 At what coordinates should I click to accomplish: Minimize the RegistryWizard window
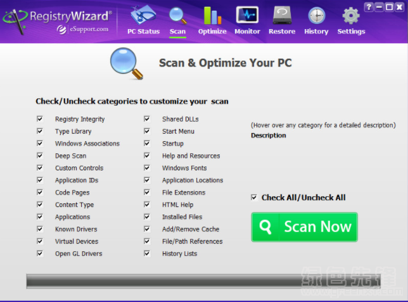(379, 7)
